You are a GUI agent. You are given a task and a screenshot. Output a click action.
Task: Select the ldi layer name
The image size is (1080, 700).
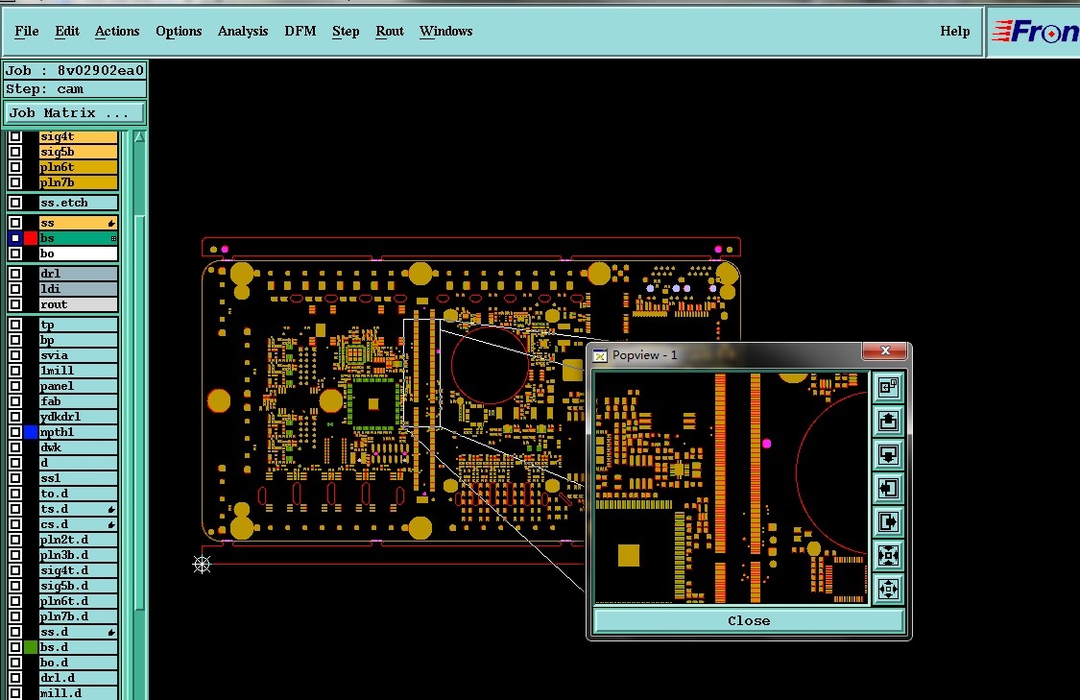tap(78, 289)
